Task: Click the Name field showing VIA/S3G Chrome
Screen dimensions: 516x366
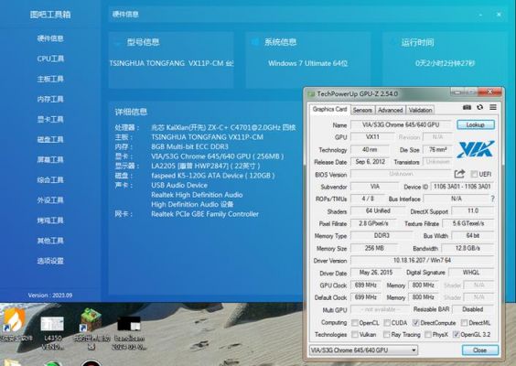Action: coord(401,124)
